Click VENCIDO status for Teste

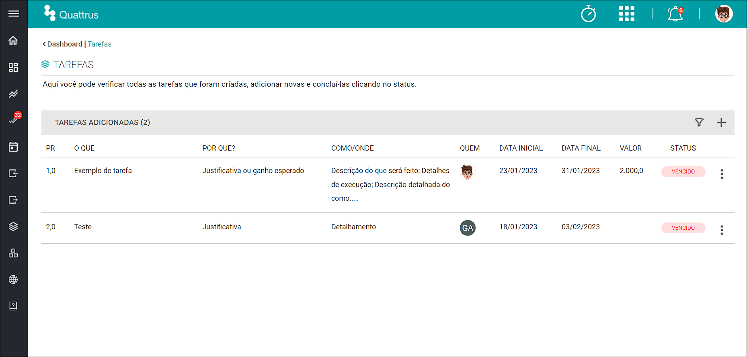(683, 228)
